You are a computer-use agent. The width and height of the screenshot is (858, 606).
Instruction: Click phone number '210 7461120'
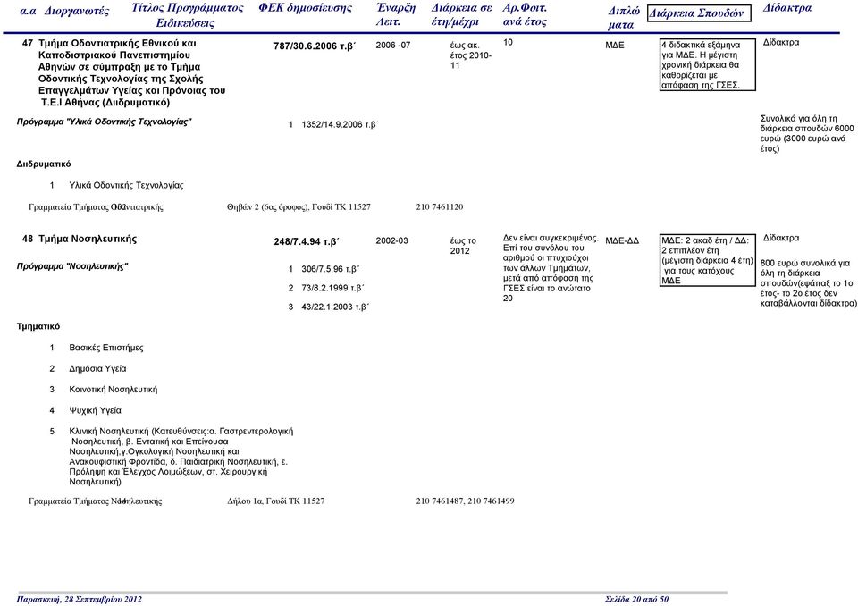click(x=440, y=207)
